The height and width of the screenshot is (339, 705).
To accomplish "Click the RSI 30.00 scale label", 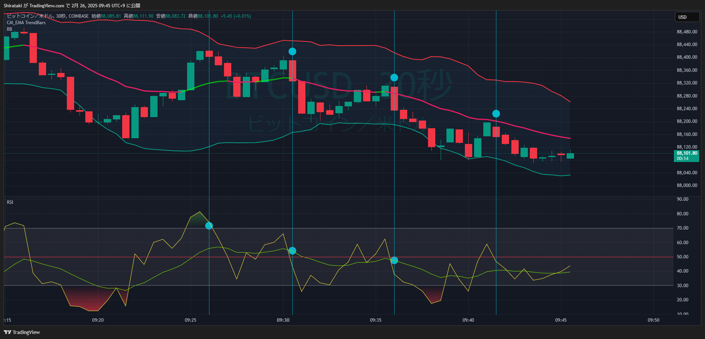I will [682, 286].
